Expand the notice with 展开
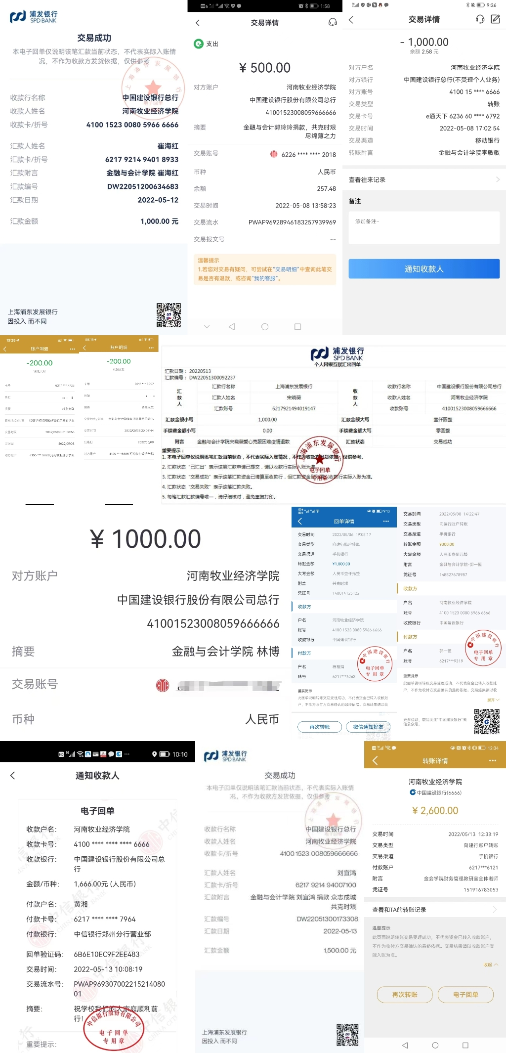Viewport: 506px width, 1053px height. click(x=493, y=700)
